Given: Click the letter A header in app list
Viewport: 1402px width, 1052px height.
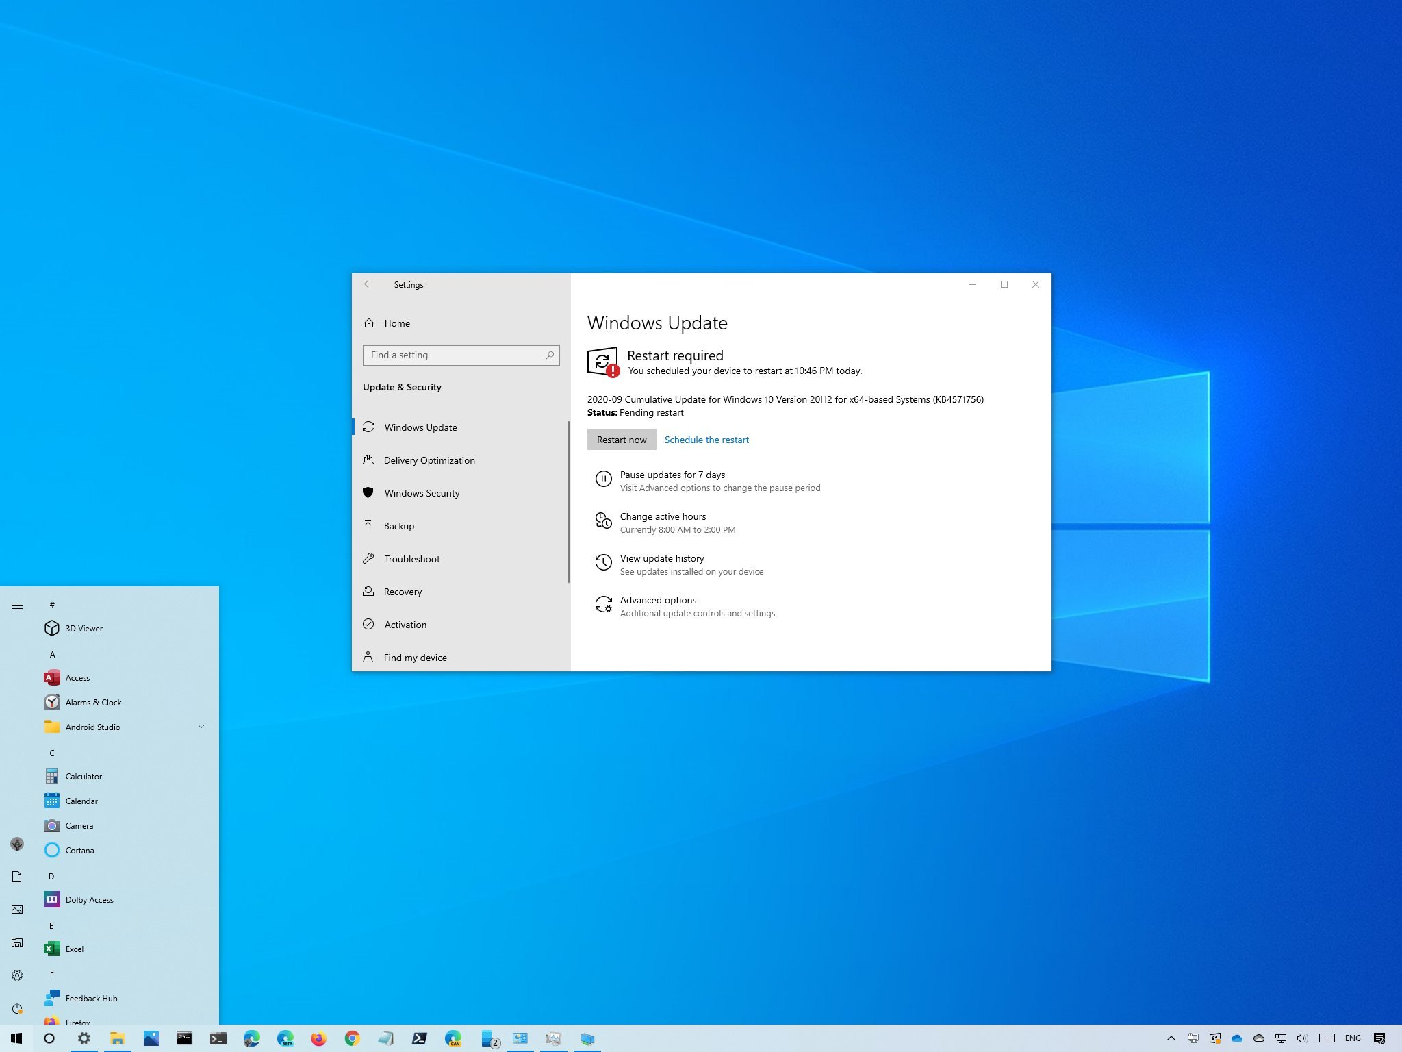Looking at the screenshot, I should pyautogui.click(x=52, y=654).
